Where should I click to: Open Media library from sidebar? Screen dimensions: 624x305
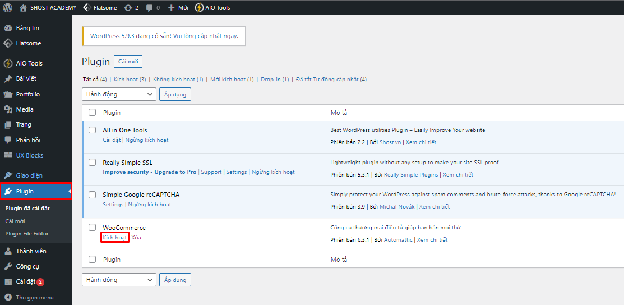[25, 109]
